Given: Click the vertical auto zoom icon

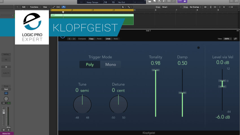Looking at the screenshot, I should pyautogui.click(x=211, y=7).
